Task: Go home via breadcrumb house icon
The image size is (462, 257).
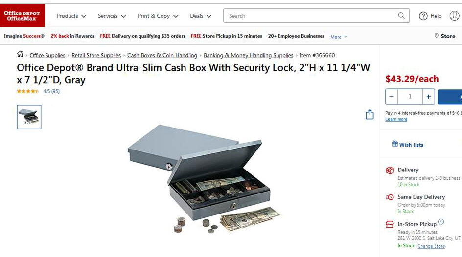Action: click(20, 54)
